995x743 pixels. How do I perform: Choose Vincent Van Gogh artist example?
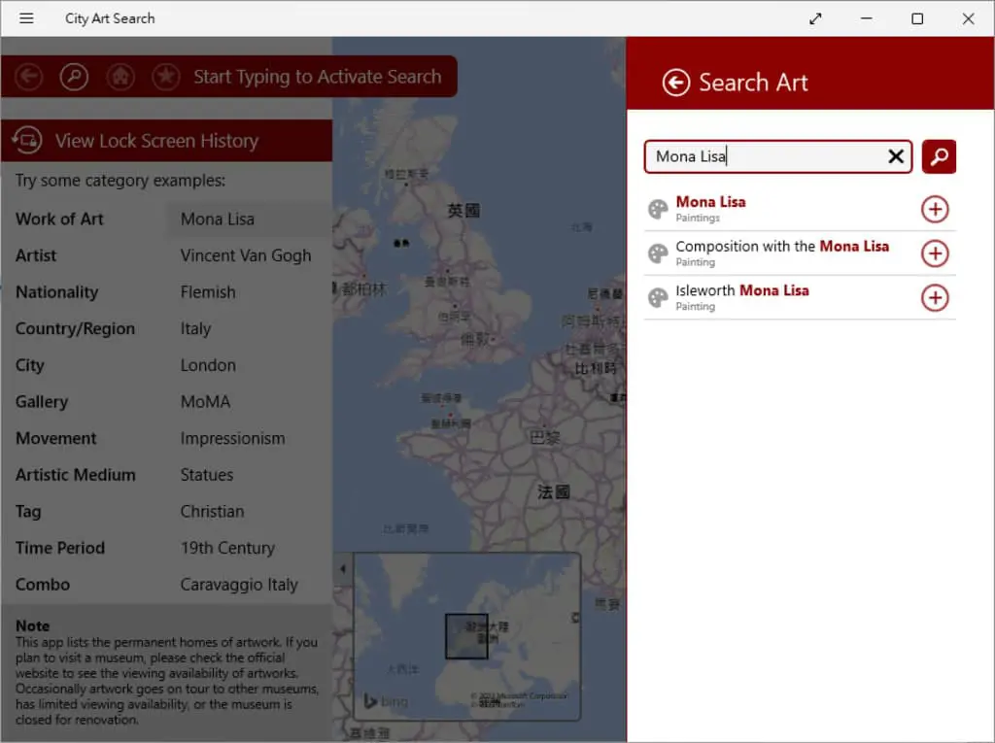pos(246,255)
